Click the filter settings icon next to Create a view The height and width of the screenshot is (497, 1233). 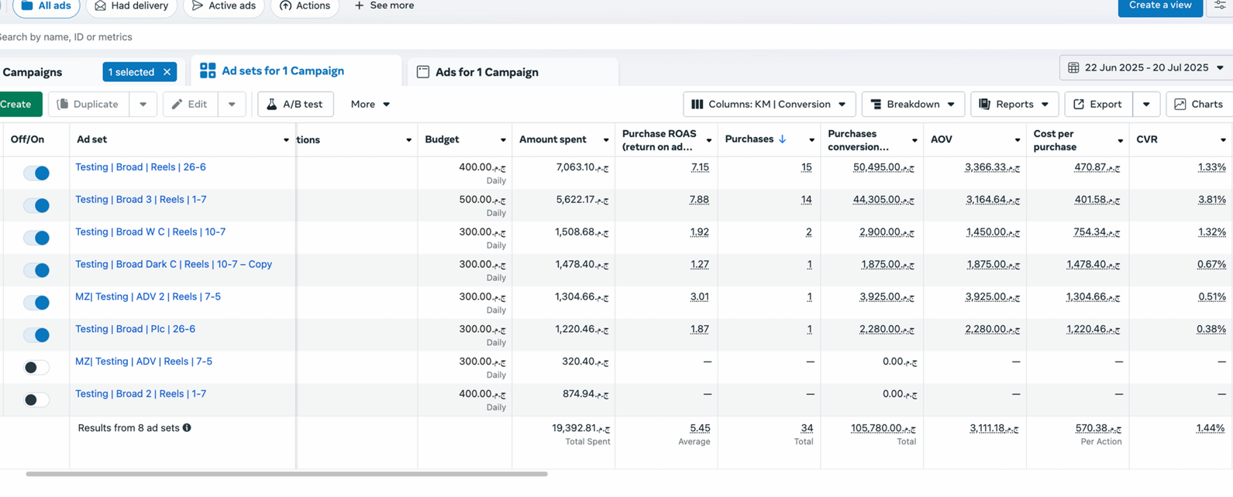pos(1220,5)
